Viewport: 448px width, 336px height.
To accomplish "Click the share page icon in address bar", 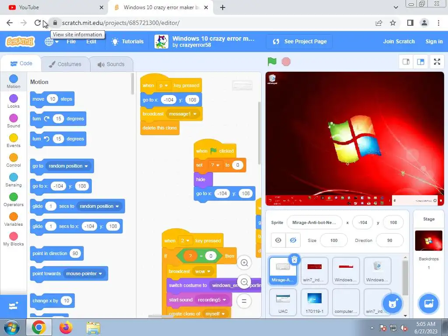I will click(379, 23).
